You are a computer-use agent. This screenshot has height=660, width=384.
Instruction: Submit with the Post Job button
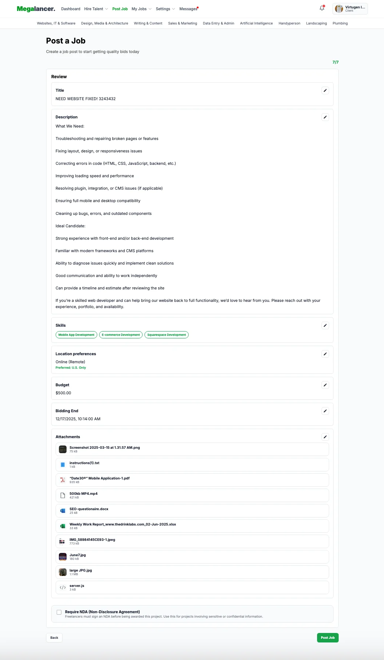327,638
